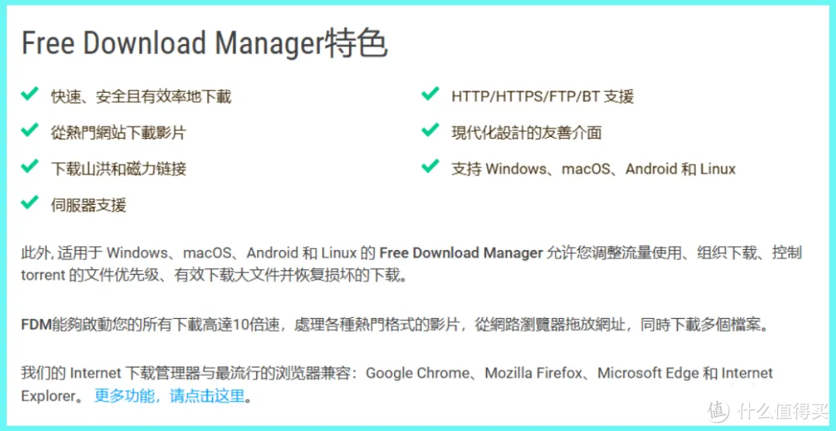836x431 pixels.
Task: Click the line starting torrent 的文件优先级
Action: [214, 276]
